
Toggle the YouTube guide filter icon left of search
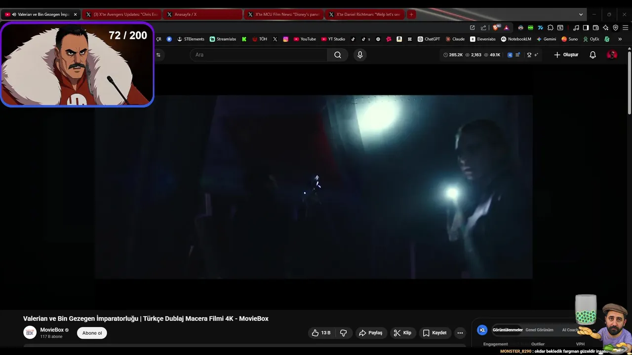tap(158, 55)
